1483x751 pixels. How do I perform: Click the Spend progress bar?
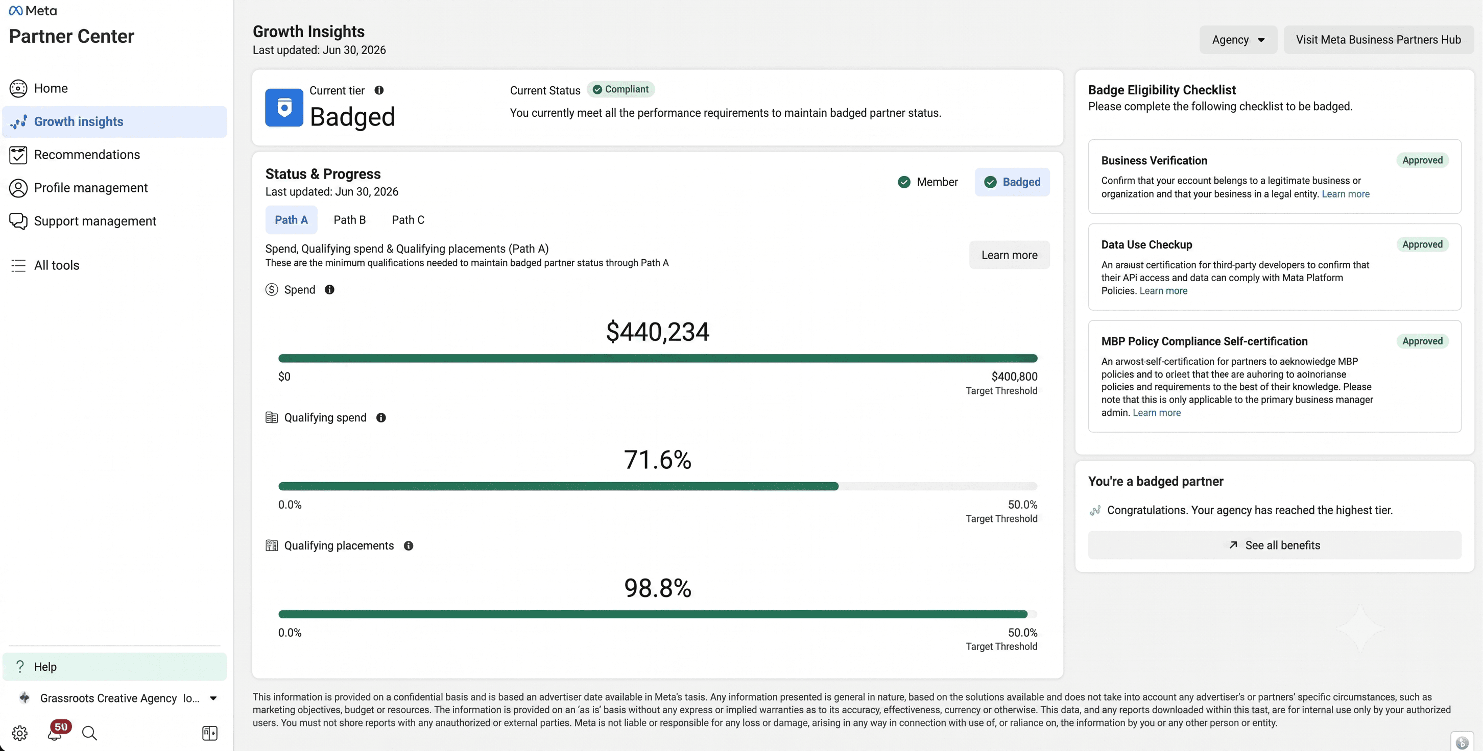pos(657,358)
